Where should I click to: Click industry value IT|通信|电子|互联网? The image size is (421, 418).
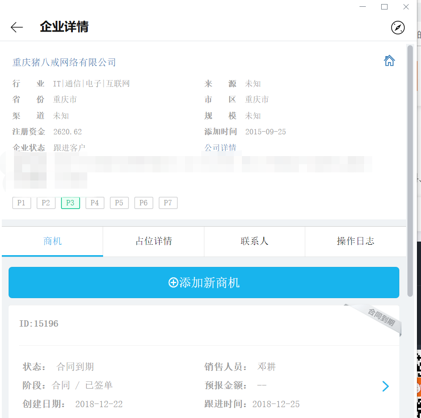point(91,84)
